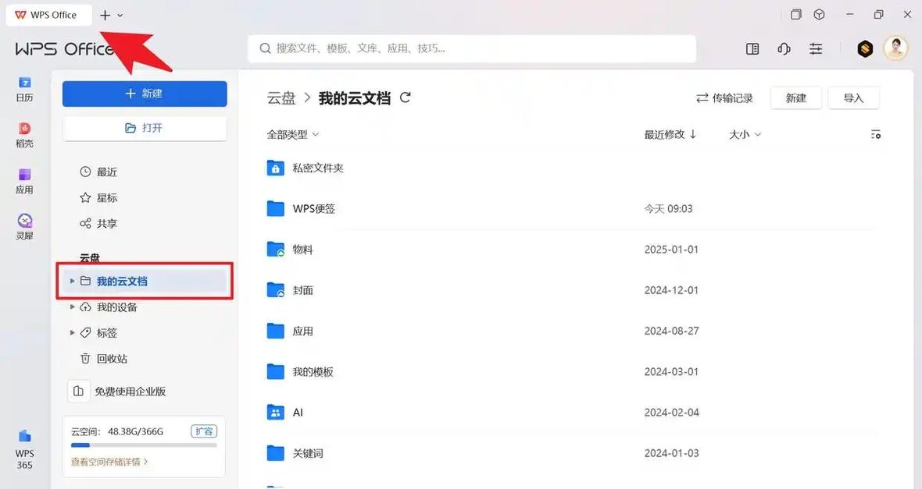The width and height of the screenshot is (922, 489).
Task: Open 查看空间存储详情 link
Action: [x=109, y=462]
